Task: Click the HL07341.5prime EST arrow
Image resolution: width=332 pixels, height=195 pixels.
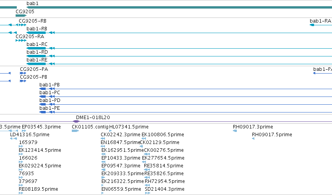Action: click(x=110, y=131)
